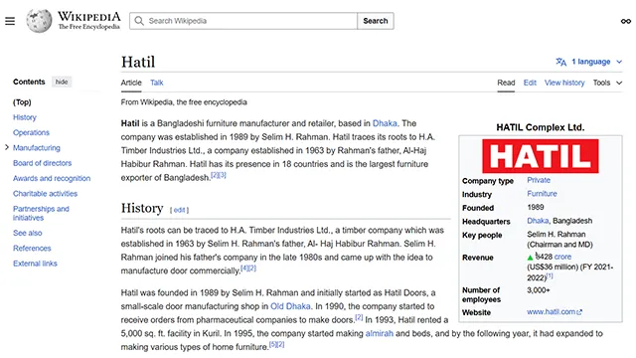Open the almirah link
This screenshot has width=636, height=358.
(380, 333)
